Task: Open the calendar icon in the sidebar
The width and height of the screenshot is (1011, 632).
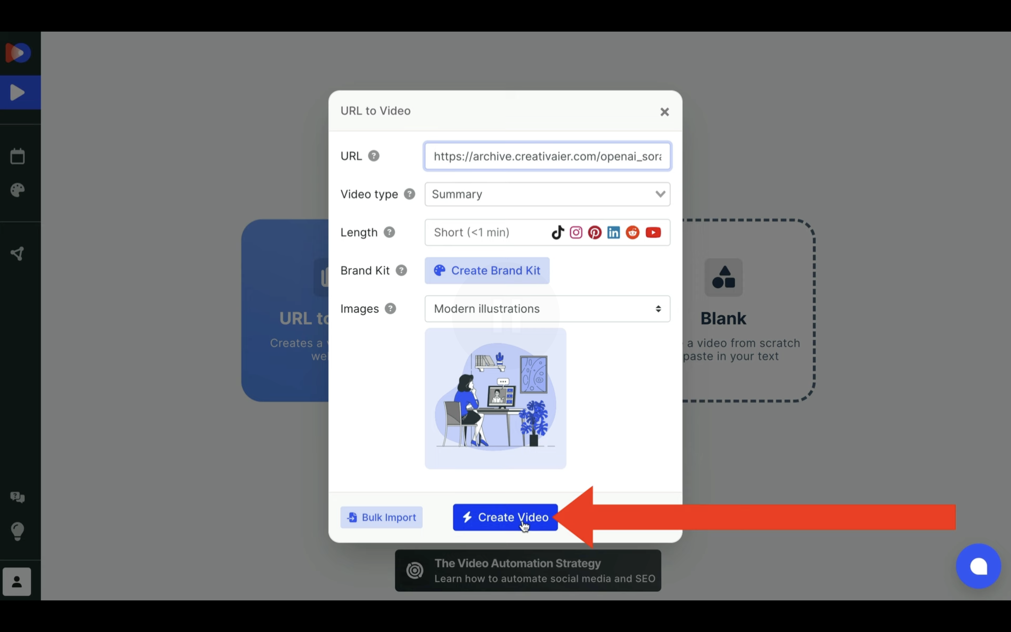Action: point(18,156)
